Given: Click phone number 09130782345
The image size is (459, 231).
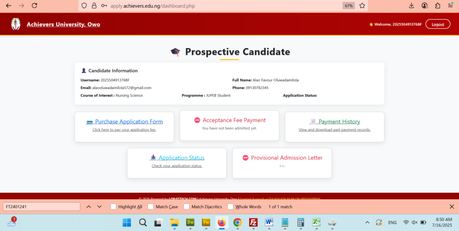Looking at the screenshot, I should 257,88.
